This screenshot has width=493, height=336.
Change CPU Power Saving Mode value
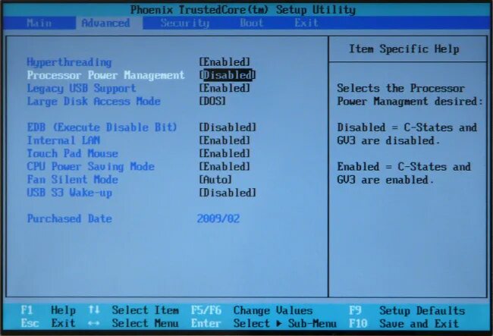click(x=225, y=166)
